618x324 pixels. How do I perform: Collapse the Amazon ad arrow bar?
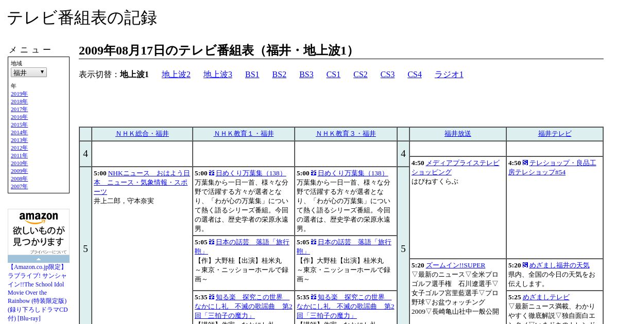[x=39, y=259]
